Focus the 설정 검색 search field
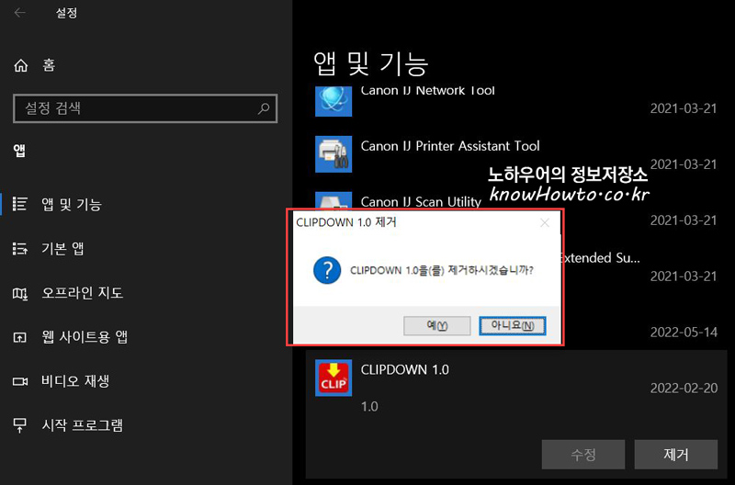735x485 pixels. (145, 108)
